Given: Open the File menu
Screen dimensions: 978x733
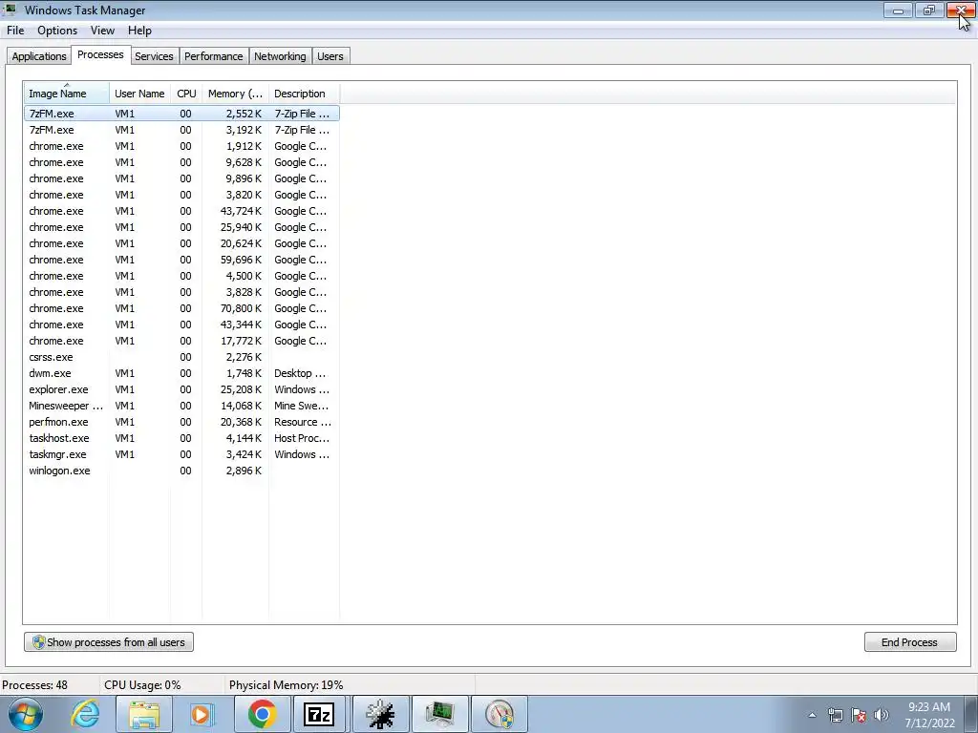Looking at the screenshot, I should 15,31.
